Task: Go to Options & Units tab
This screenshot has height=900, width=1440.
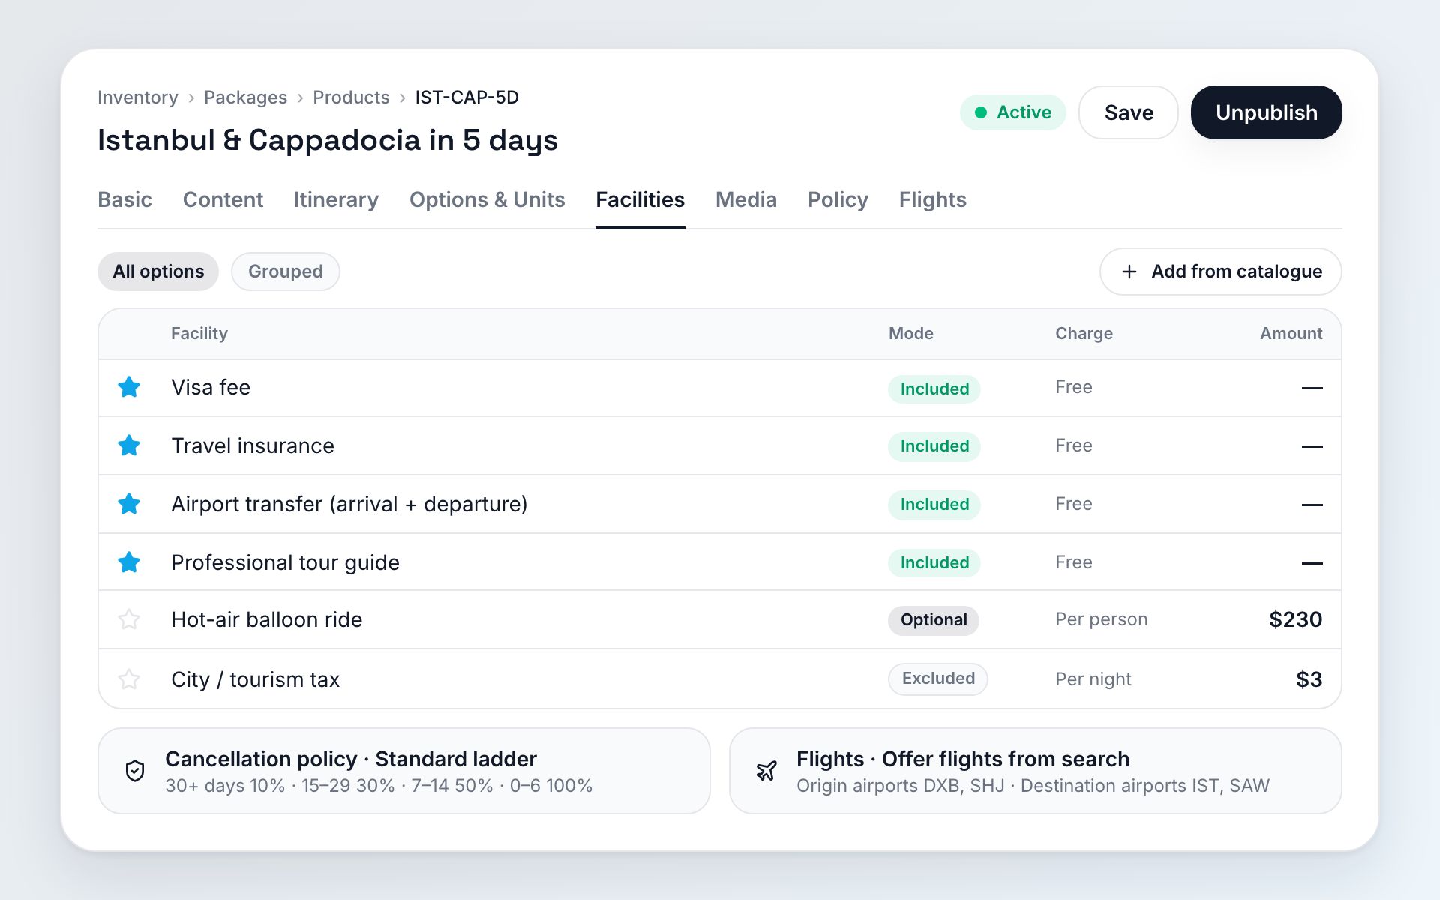Action: [x=487, y=199]
